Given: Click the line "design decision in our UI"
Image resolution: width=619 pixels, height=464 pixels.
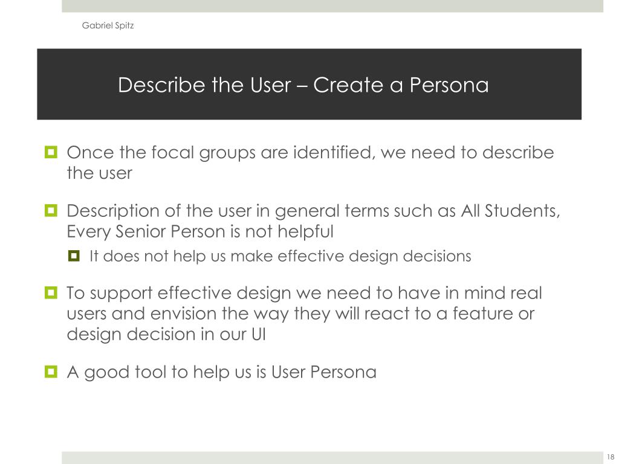Looking at the screenshot, I should [x=166, y=335].
